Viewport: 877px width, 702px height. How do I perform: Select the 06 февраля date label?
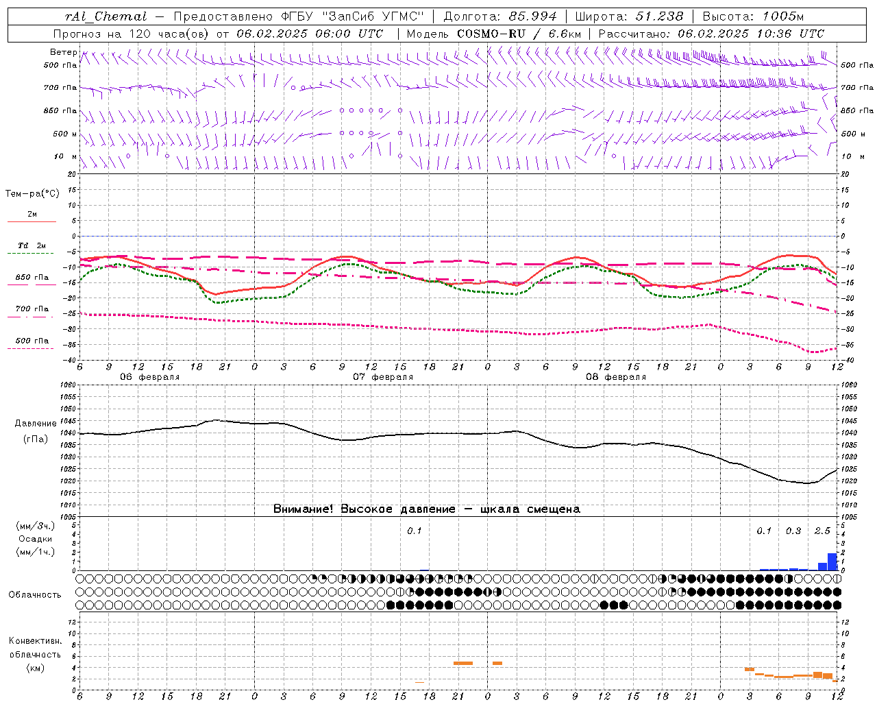149,377
